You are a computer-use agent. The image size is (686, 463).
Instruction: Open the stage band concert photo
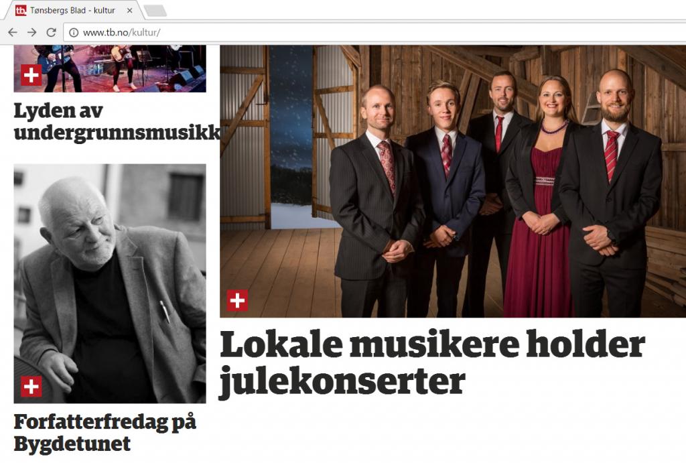click(110, 69)
